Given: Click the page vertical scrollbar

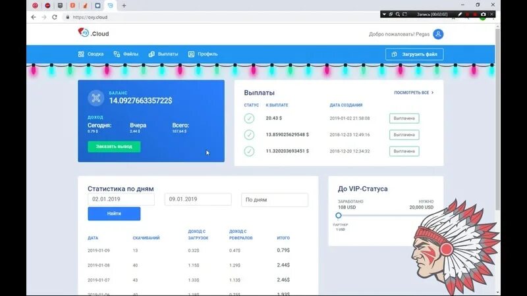Looking at the screenshot, I should (498, 120).
